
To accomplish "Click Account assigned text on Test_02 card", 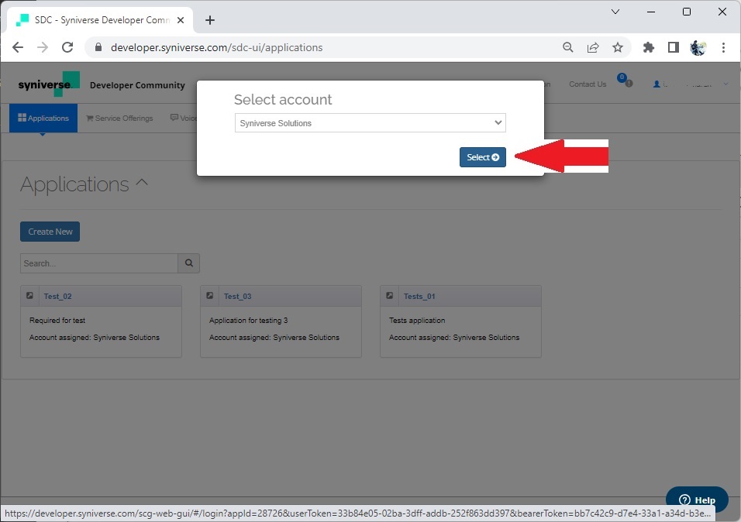I will pos(95,338).
